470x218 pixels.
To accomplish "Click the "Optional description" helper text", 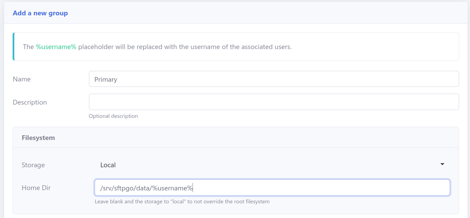I will click(x=113, y=116).
